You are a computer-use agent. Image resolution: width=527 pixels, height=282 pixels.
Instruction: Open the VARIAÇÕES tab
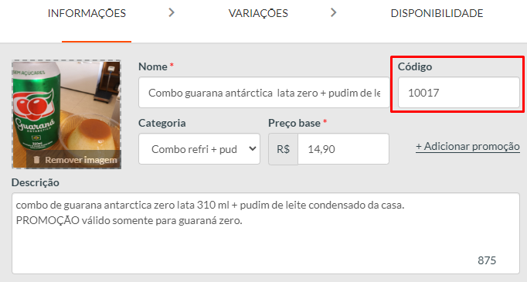point(258,13)
